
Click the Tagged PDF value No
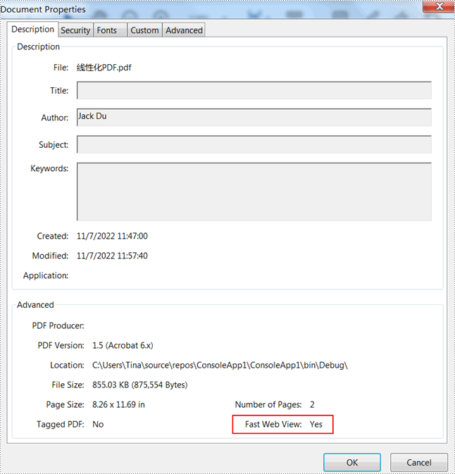[98, 424]
